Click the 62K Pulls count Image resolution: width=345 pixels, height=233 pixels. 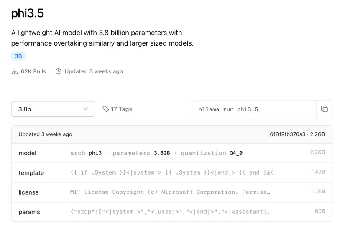click(33, 71)
